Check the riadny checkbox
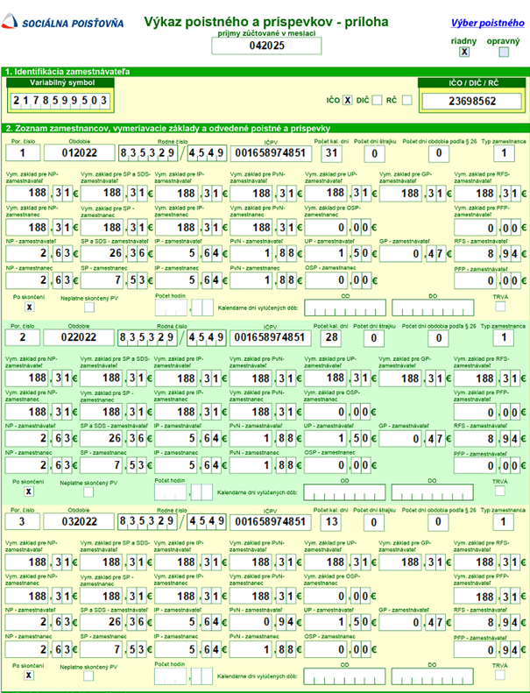This screenshot has width=530, height=693. pyautogui.click(x=463, y=52)
